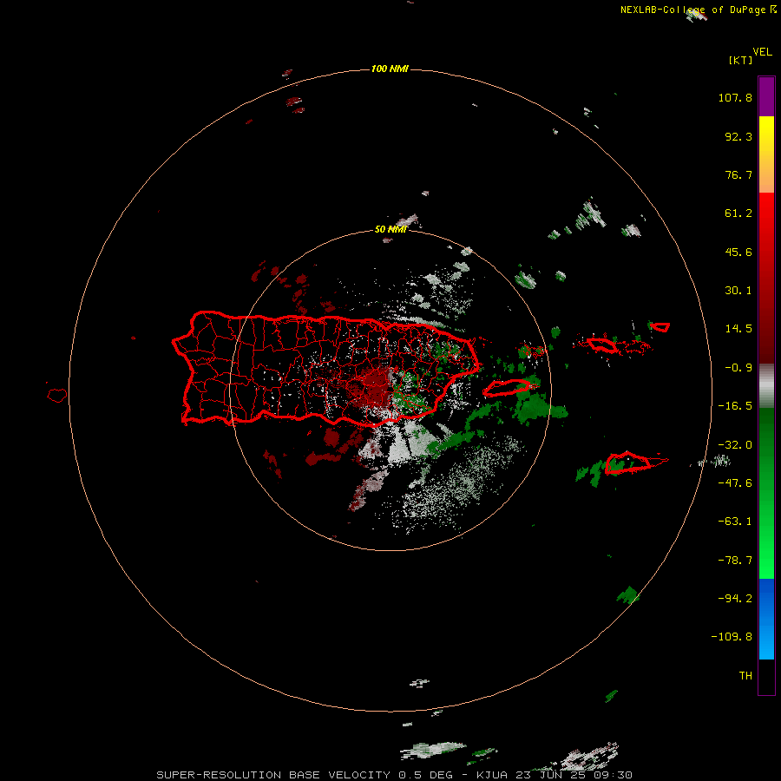The width and height of the screenshot is (781, 781).
Task: Select the -32.0 legend value
Action: (x=735, y=445)
